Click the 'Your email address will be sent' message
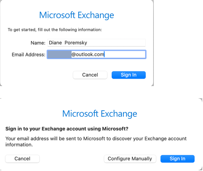This screenshot has width=203, height=171. pos(96,141)
